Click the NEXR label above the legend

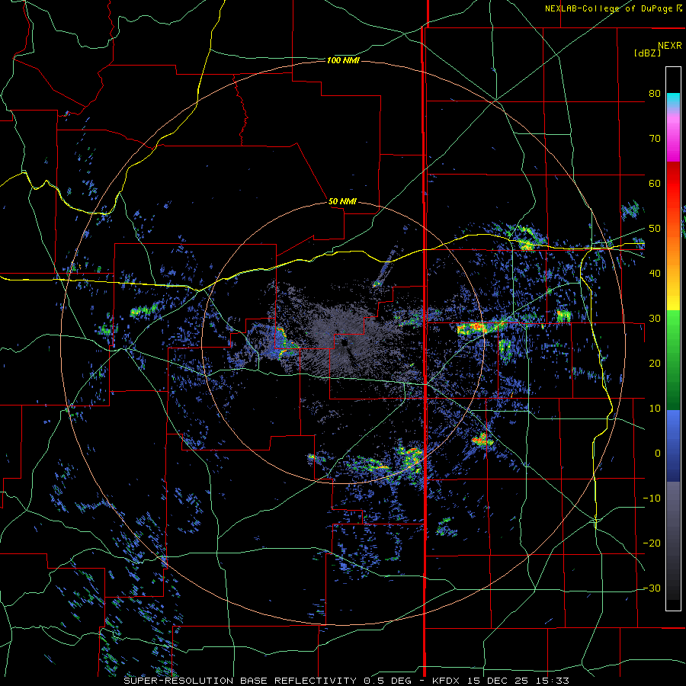click(x=669, y=46)
